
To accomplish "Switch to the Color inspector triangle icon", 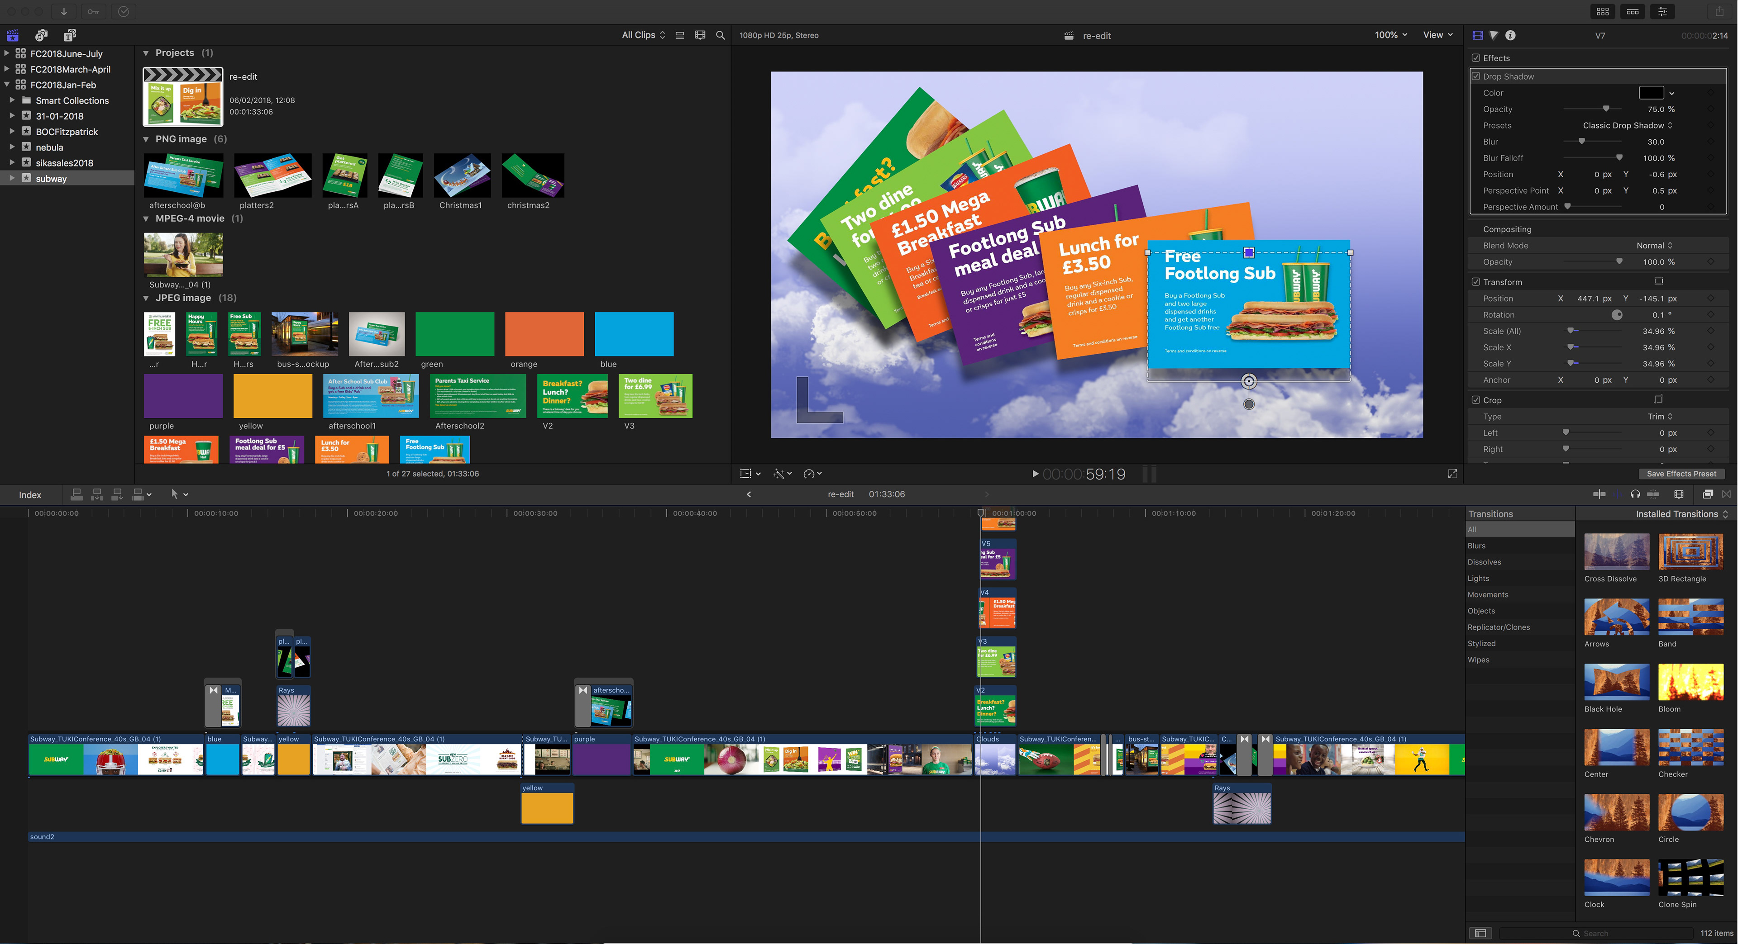I will [x=1494, y=35].
